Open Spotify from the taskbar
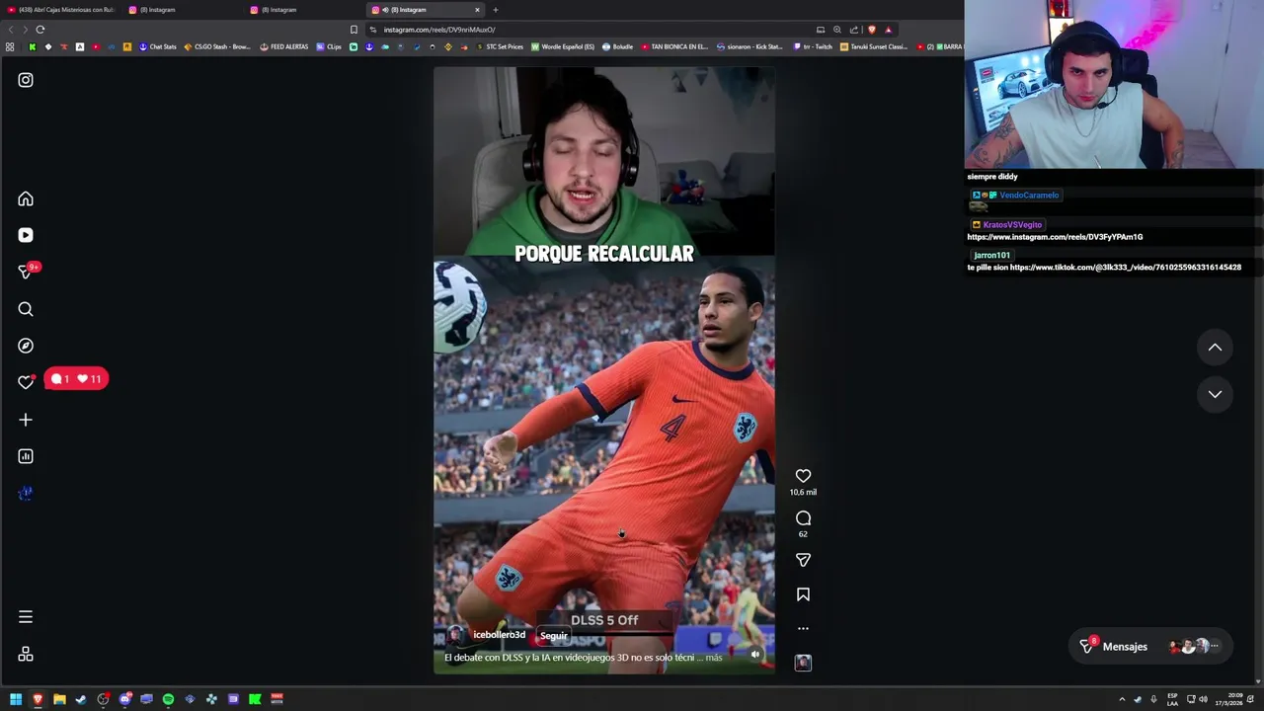This screenshot has height=711, width=1264. click(x=168, y=699)
